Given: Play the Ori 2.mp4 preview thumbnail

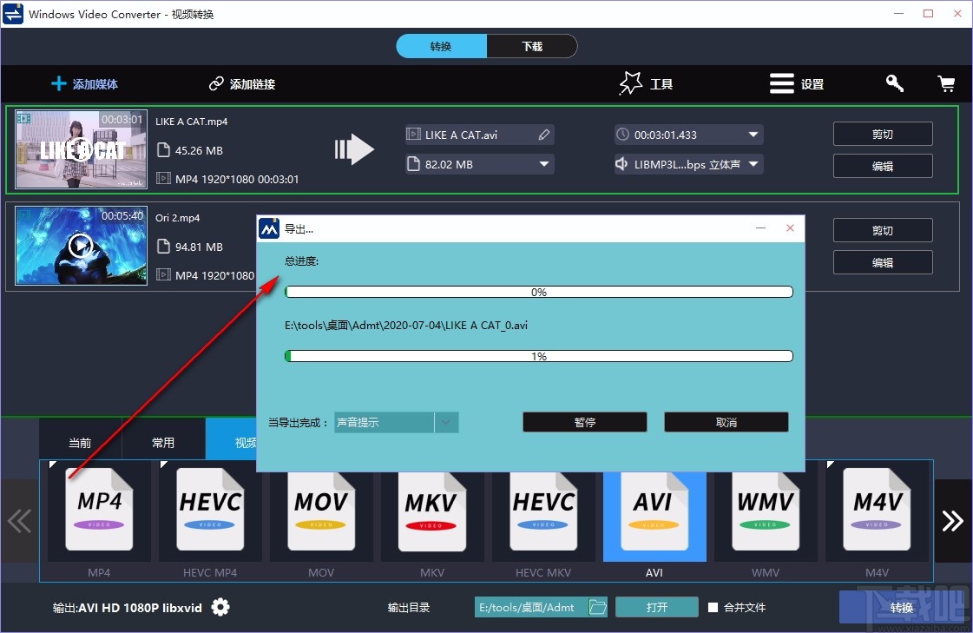Looking at the screenshot, I should click(x=80, y=246).
